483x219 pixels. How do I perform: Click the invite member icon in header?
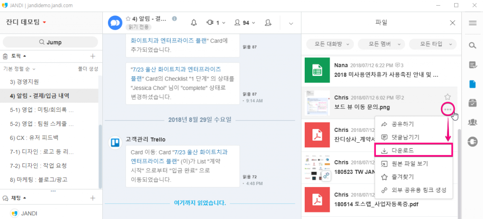[268, 22]
